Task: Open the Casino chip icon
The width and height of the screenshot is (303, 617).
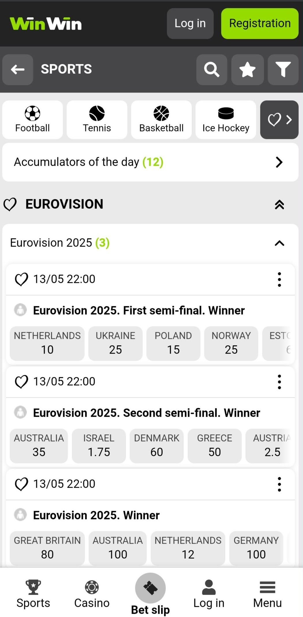Action: [92, 587]
